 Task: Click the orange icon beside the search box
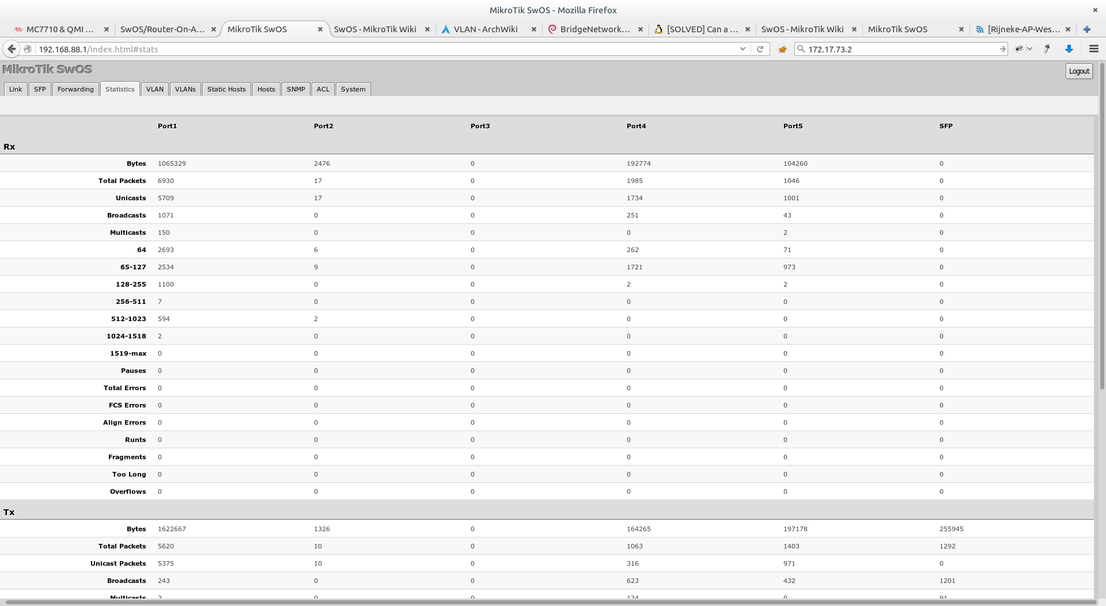pos(782,49)
